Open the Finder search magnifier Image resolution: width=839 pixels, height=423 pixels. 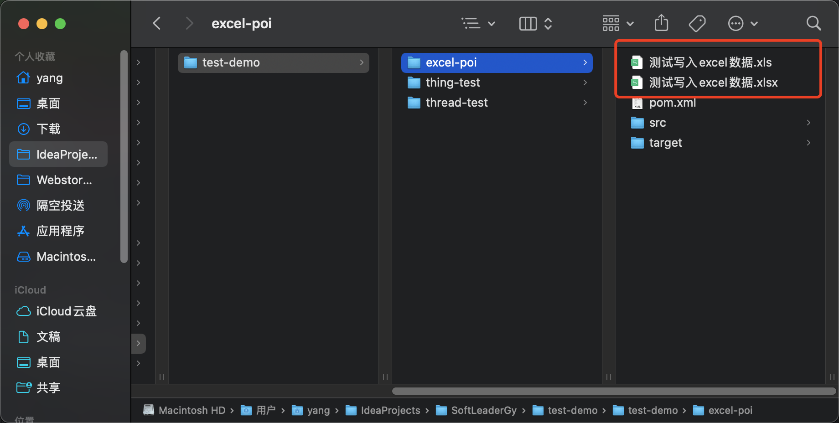pyautogui.click(x=813, y=23)
